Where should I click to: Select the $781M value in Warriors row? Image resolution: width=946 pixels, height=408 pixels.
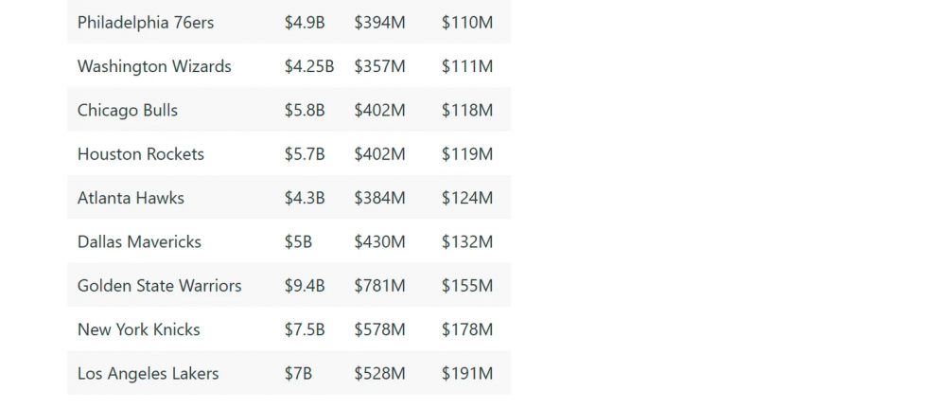coord(379,285)
